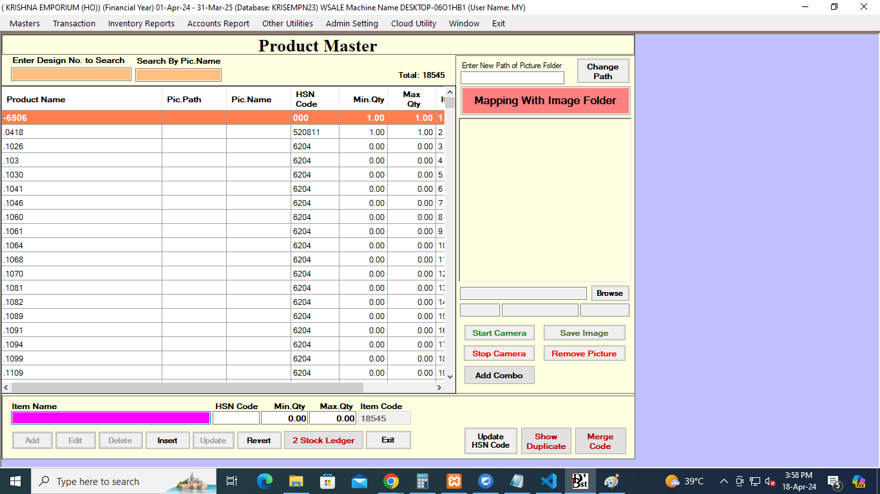Open Visual Studio Code from the taskbar
This screenshot has width=880, height=494.
click(548, 481)
